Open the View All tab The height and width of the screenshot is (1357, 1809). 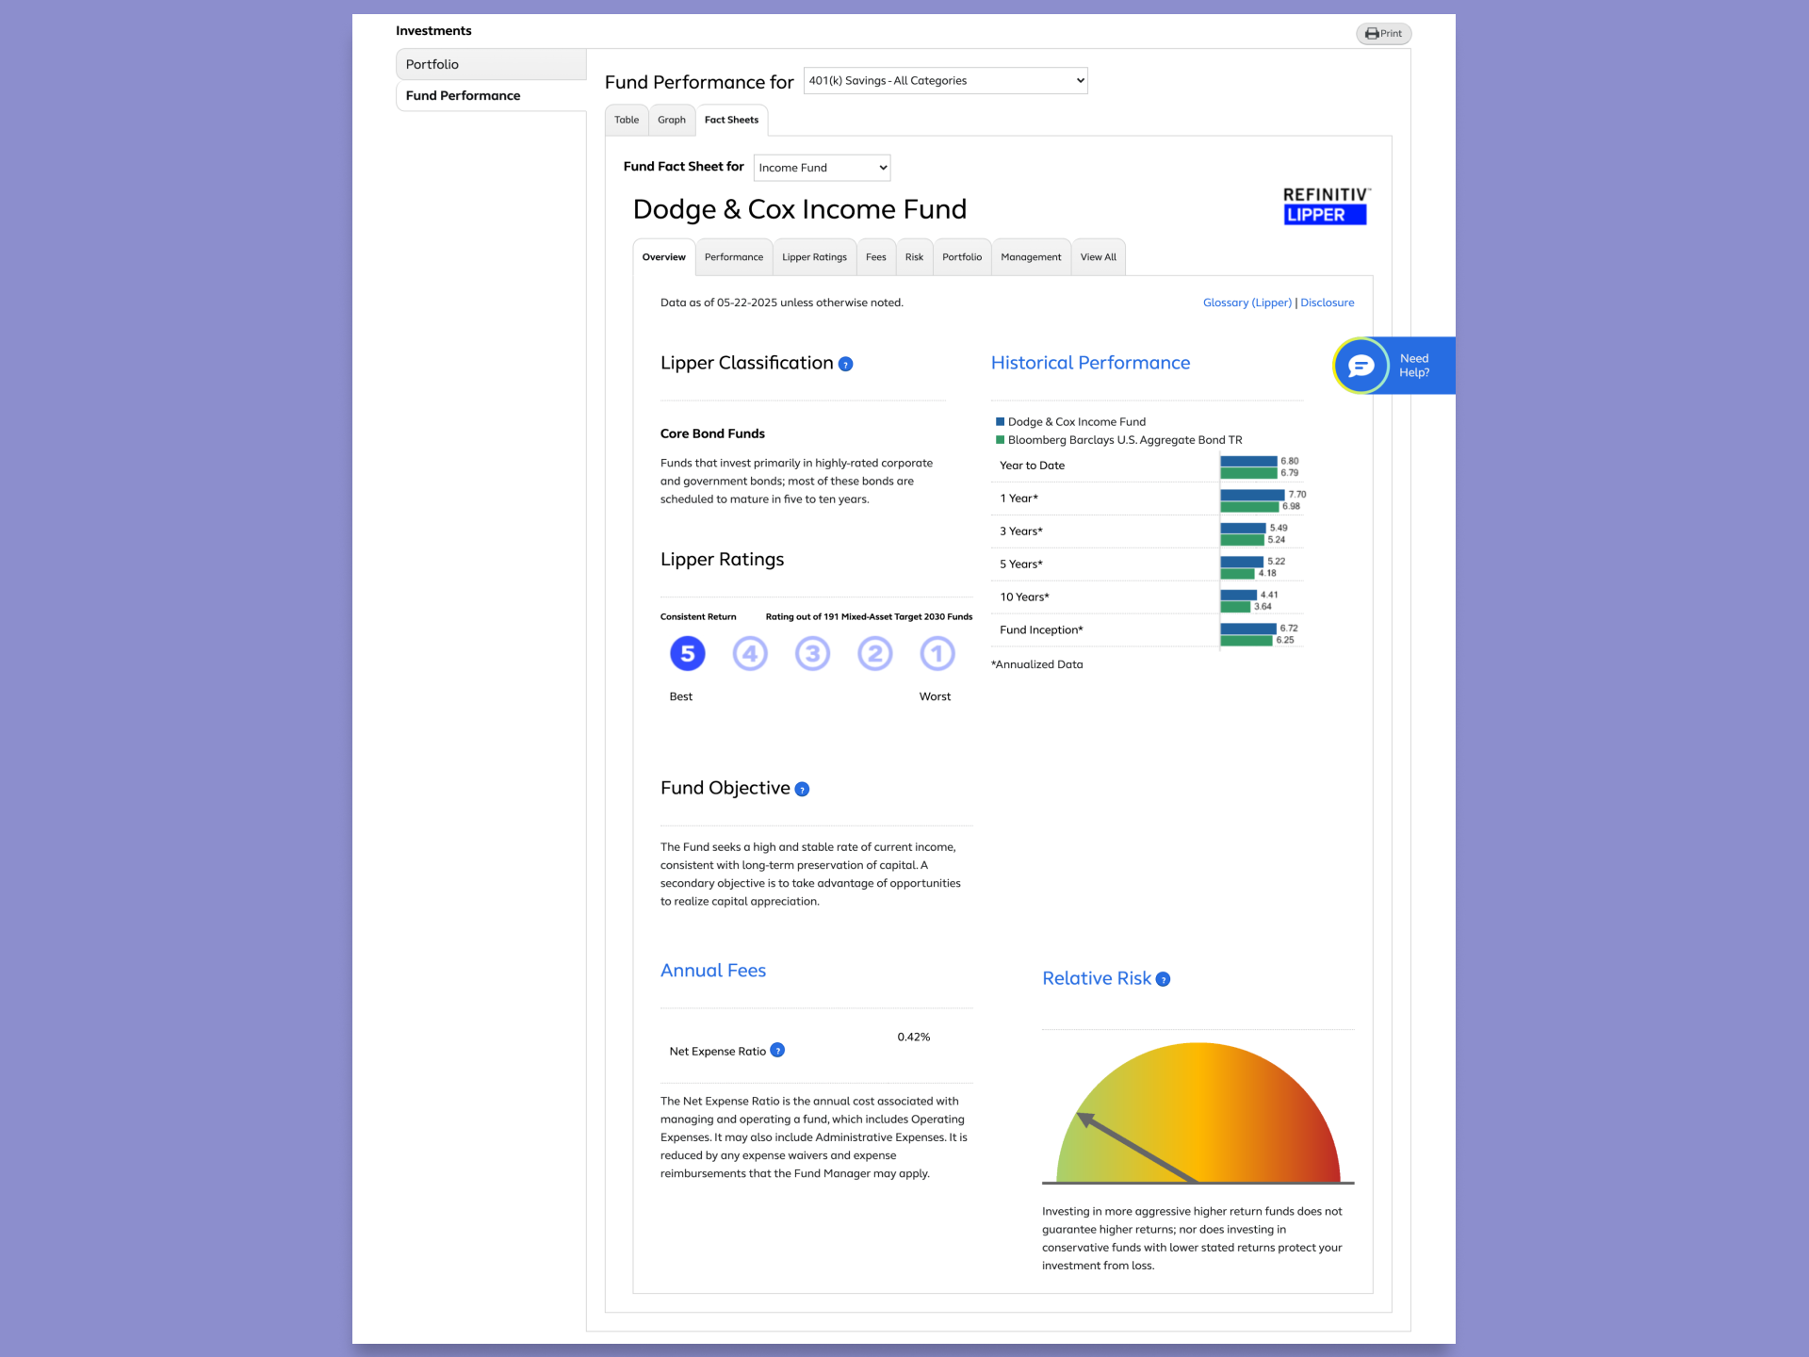pyautogui.click(x=1099, y=257)
